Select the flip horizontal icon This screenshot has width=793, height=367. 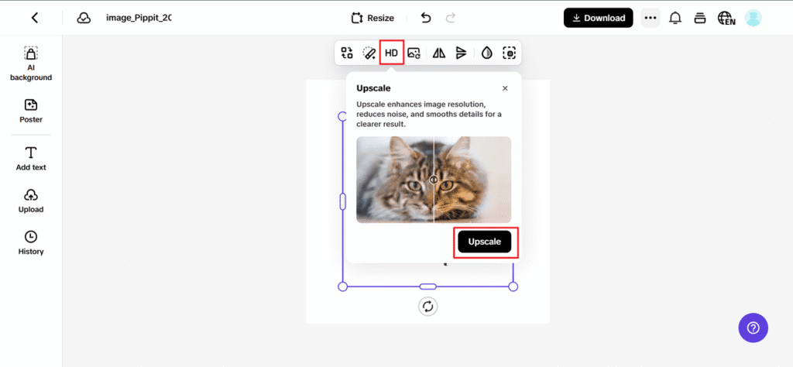(439, 53)
